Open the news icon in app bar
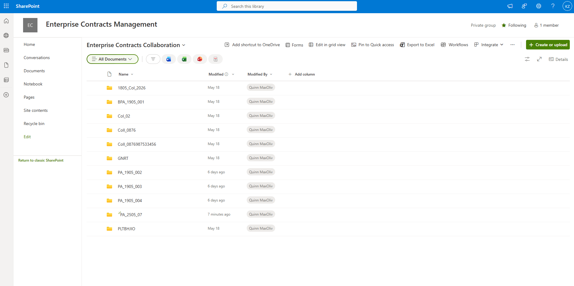The width and height of the screenshot is (574, 286). 6,50
